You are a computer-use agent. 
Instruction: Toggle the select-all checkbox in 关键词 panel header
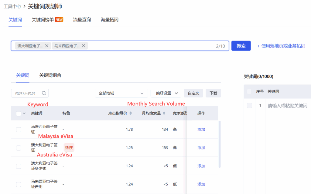click(249, 91)
